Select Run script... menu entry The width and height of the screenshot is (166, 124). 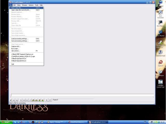[x=26, y=49]
